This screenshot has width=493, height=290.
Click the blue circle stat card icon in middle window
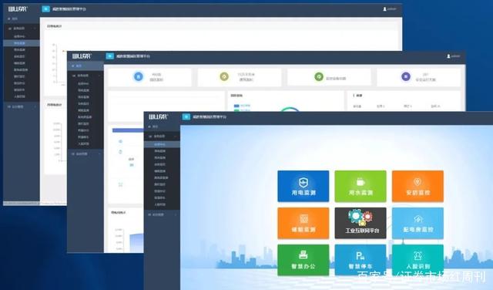[139, 76]
